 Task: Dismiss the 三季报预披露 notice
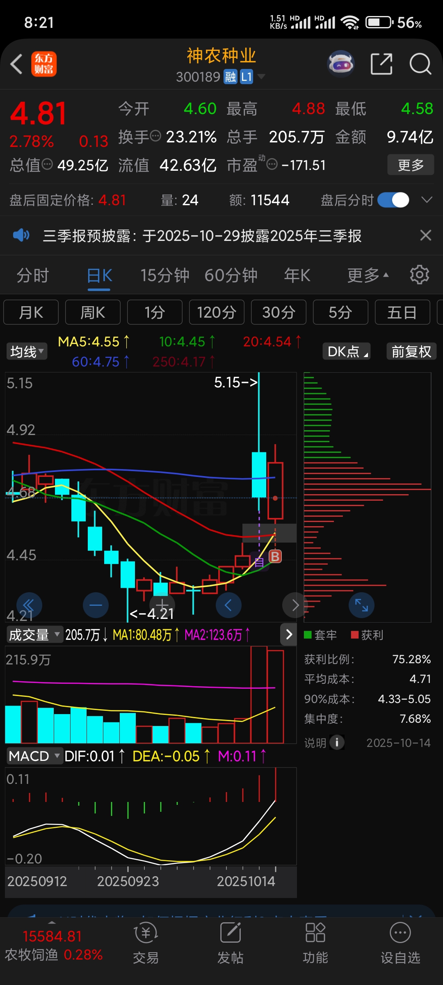click(426, 235)
